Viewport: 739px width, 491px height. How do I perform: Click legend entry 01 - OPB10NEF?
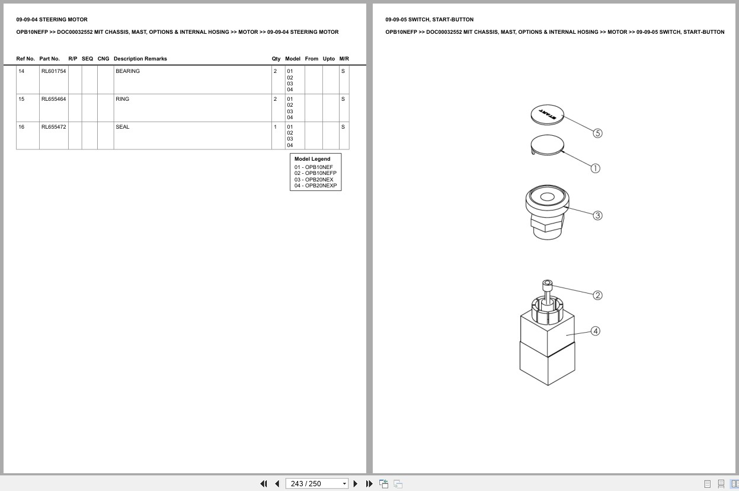point(313,167)
